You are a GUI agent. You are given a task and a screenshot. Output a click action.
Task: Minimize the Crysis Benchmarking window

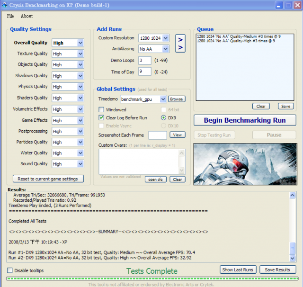pos(278,5)
